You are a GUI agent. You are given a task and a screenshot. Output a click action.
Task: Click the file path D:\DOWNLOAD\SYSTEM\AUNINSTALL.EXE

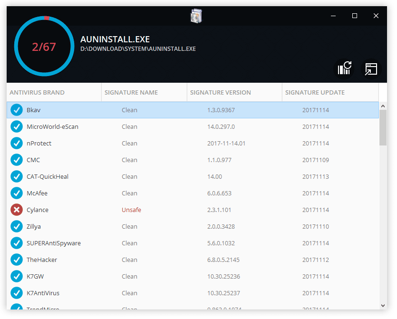138,49
